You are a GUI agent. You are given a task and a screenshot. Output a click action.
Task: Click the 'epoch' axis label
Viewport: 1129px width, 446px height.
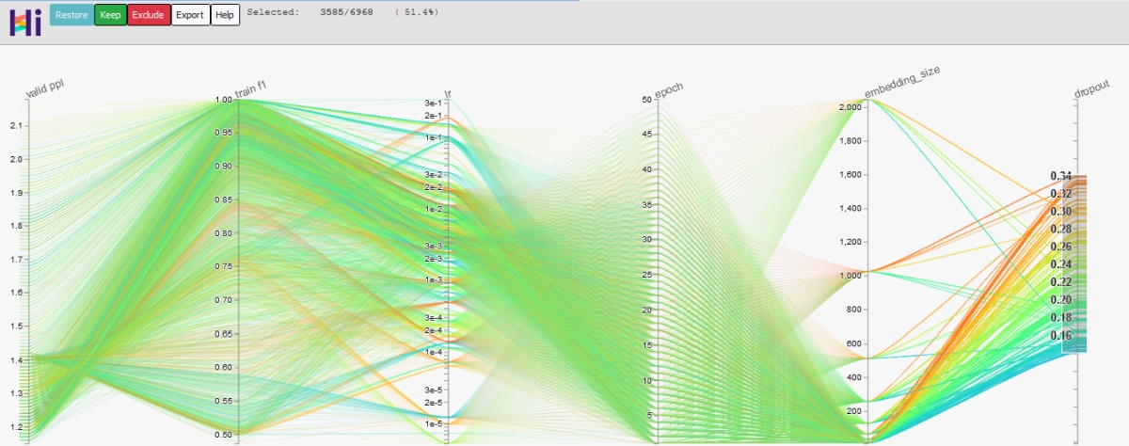tap(670, 88)
